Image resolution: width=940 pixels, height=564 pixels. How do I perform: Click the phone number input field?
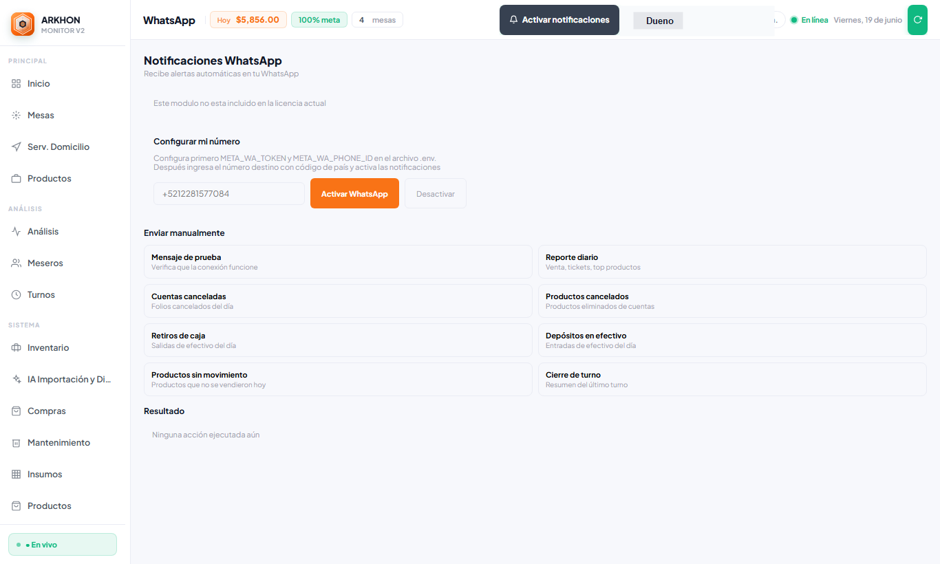click(x=229, y=193)
